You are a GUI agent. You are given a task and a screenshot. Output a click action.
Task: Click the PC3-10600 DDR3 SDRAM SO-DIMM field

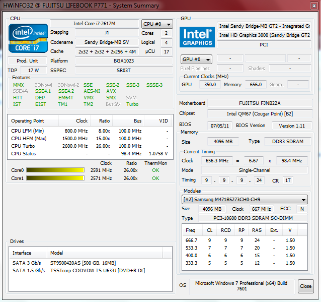click(x=253, y=218)
